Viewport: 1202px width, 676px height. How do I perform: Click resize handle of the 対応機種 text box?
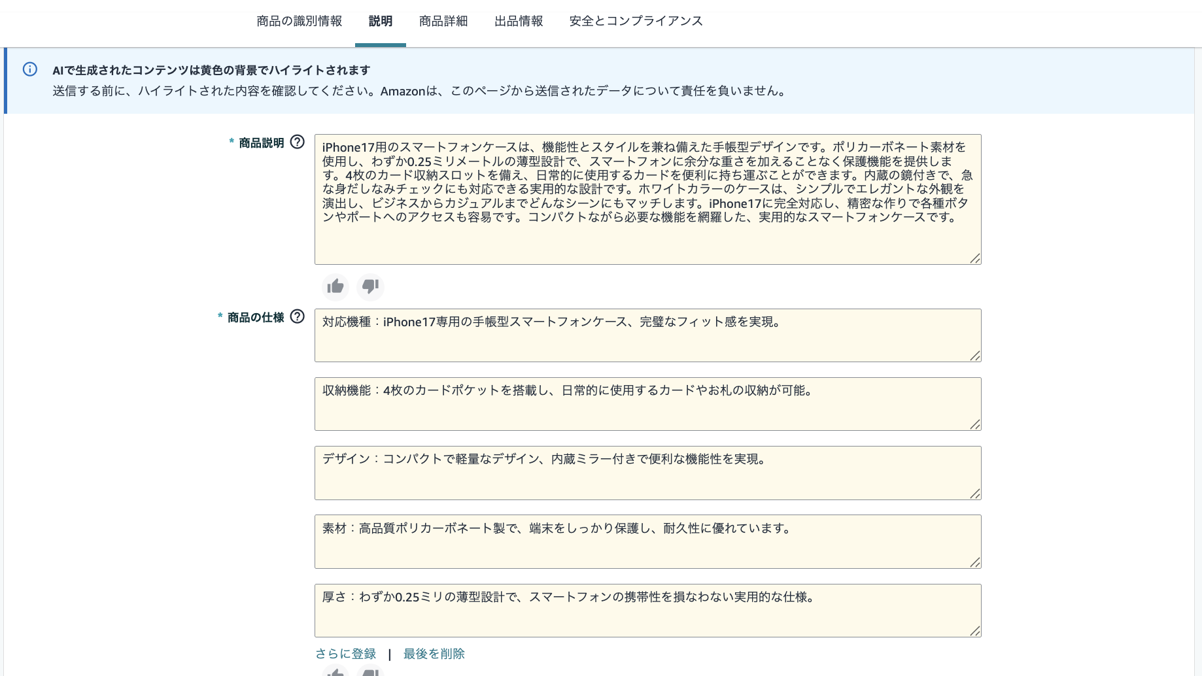tap(974, 356)
